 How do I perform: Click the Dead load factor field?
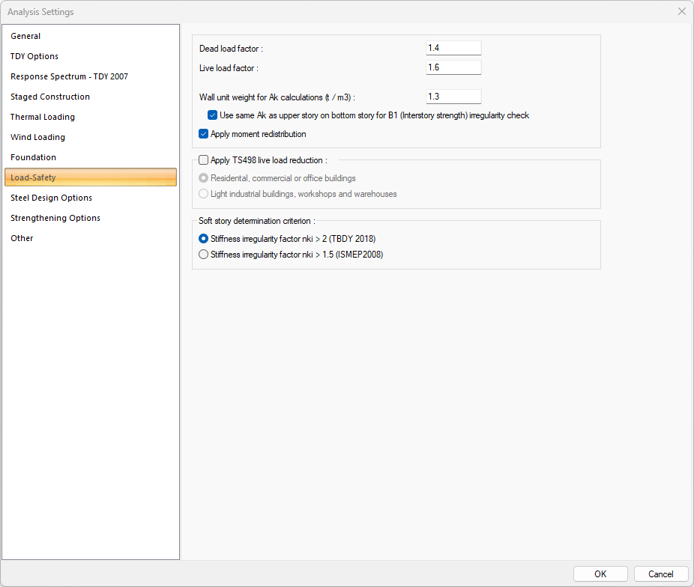pos(453,48)
